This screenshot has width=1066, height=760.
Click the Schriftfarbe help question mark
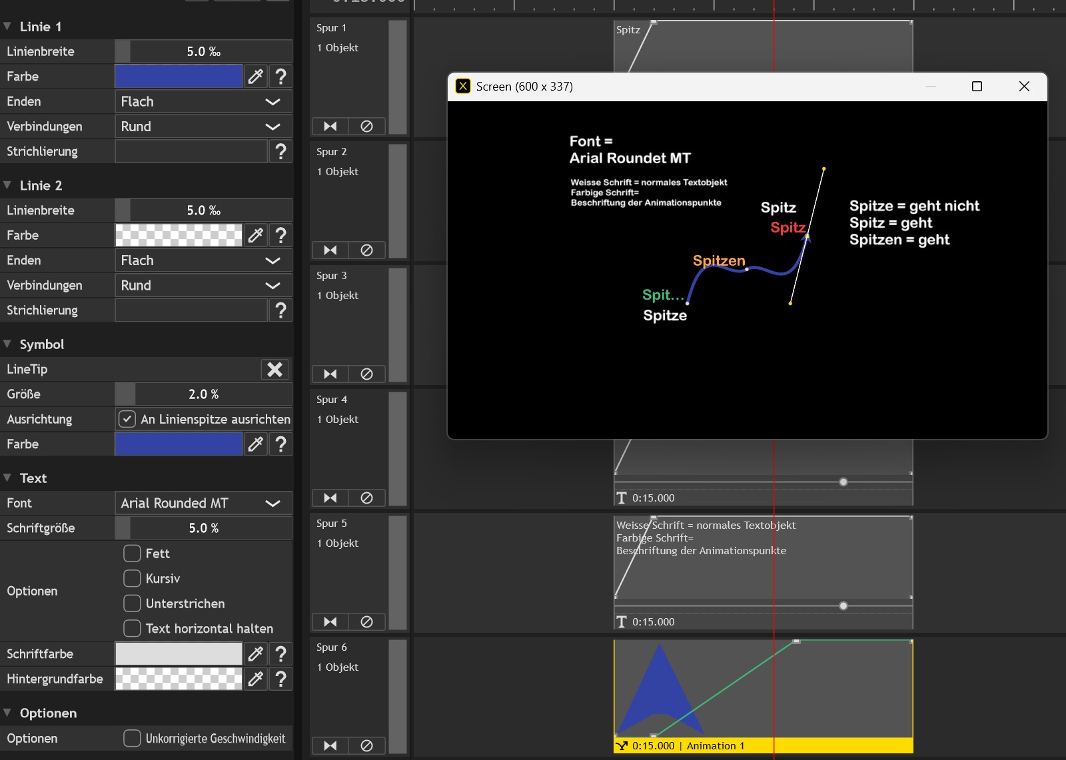[x=280, y=654]
